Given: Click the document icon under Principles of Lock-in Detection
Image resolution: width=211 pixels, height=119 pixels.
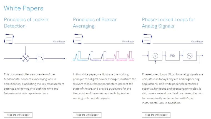Looking at the screenshot, I should [x=9, y=39].
